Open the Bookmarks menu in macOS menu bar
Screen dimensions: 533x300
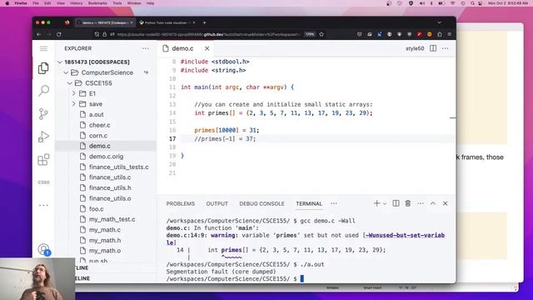pyautogui.click(x=97, y=3)
